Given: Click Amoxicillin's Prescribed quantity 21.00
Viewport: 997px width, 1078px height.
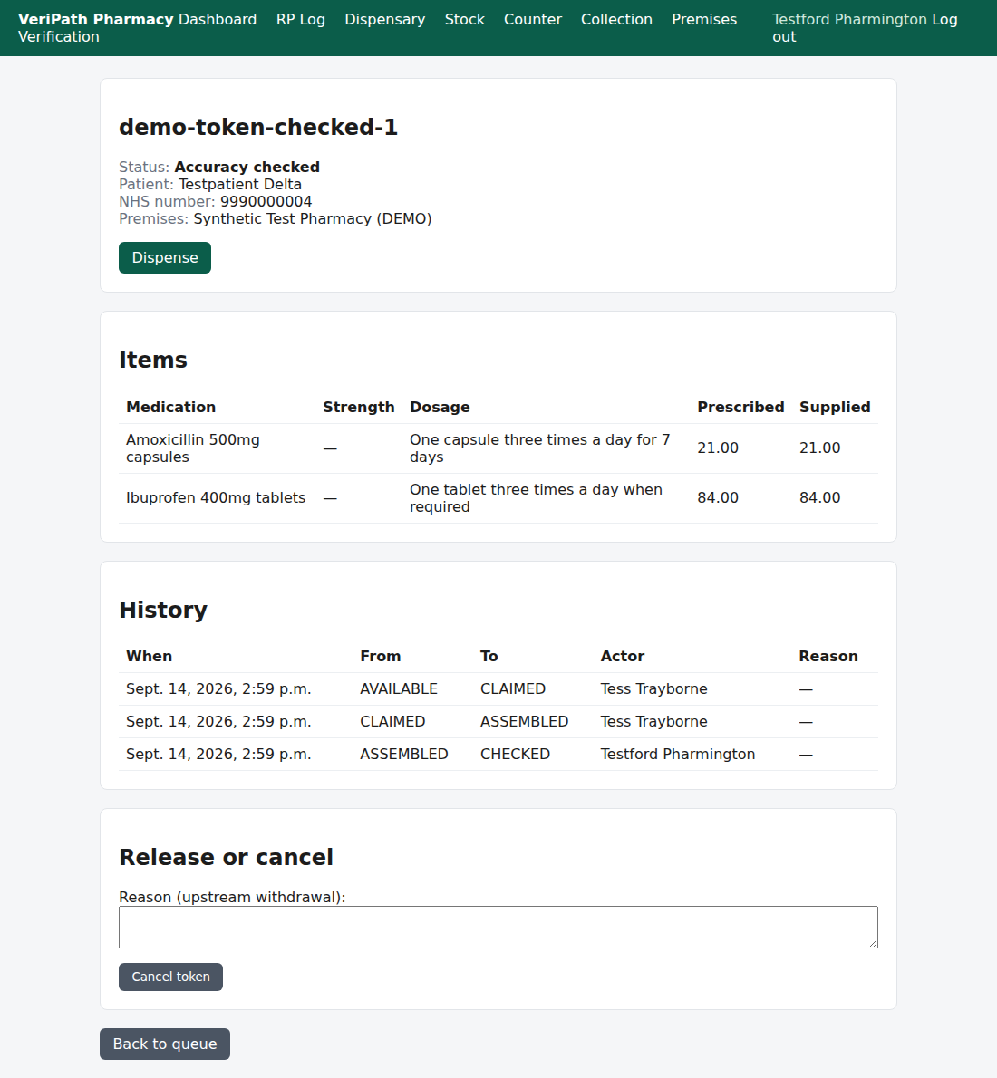Looking at the screenshot, I should [x=718, y=448].
